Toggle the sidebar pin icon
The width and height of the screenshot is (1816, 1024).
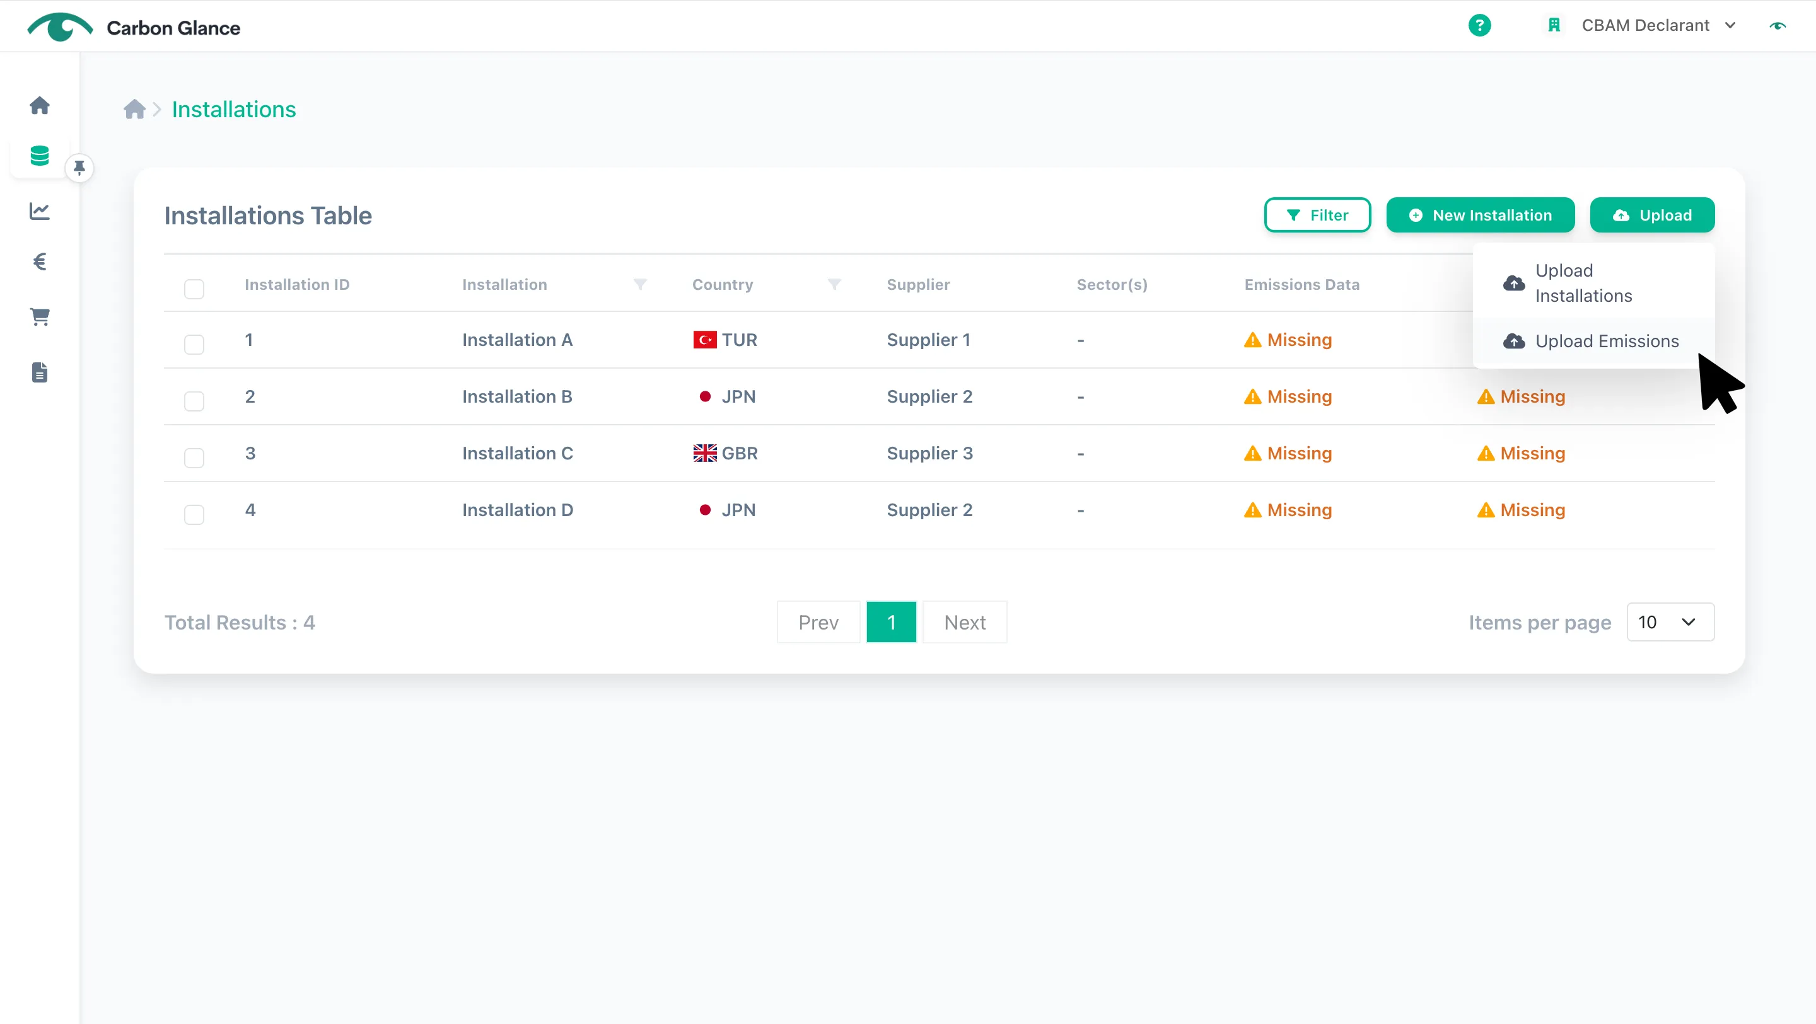79,168
